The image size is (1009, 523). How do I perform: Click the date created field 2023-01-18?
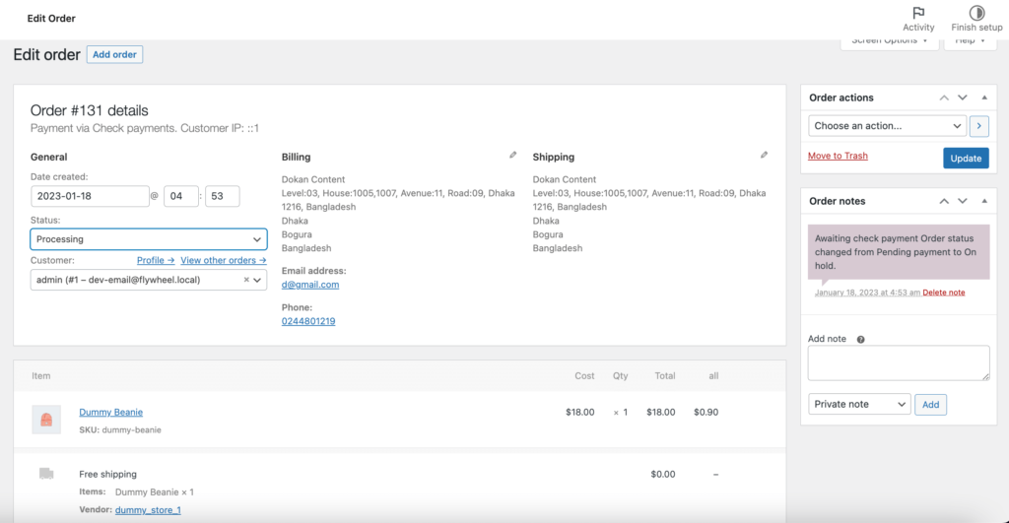pyautogui.click(x=90, y=196)
